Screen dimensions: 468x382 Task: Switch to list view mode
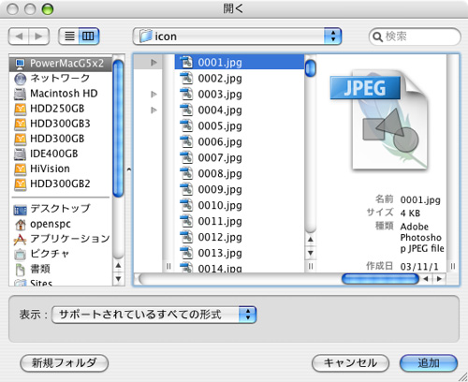[69, 37]
